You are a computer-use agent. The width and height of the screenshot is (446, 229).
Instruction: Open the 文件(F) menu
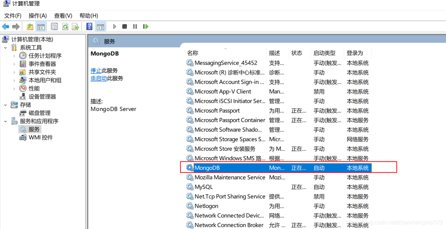13,16
